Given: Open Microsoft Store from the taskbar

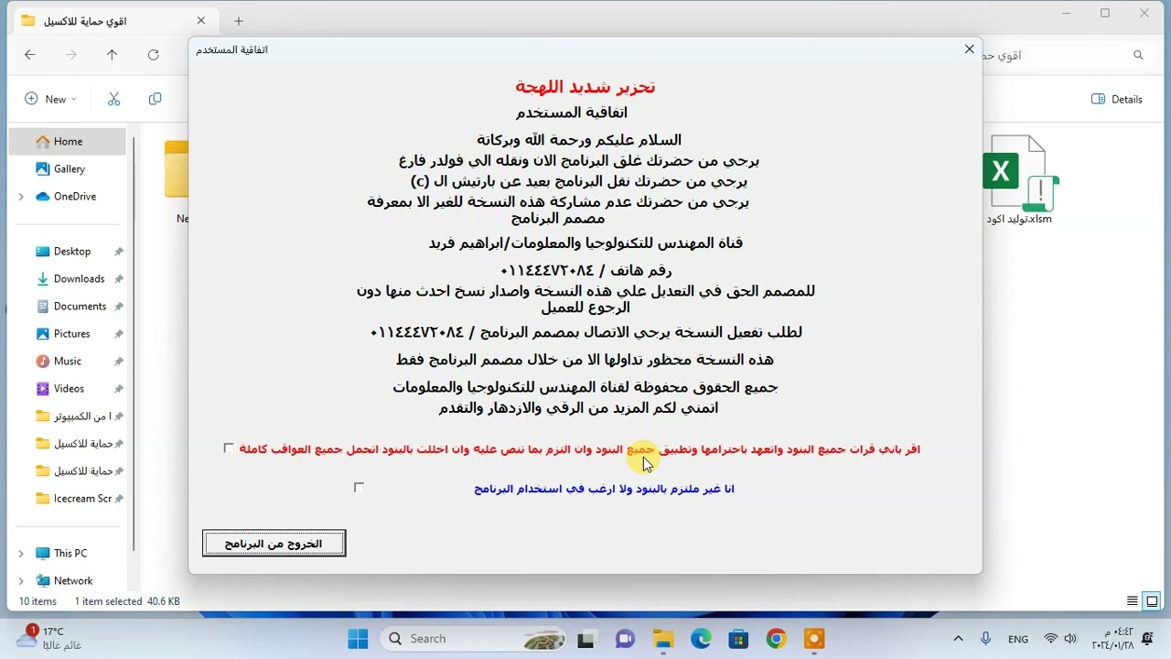Looking at the screenshot, I should (738, 638).
